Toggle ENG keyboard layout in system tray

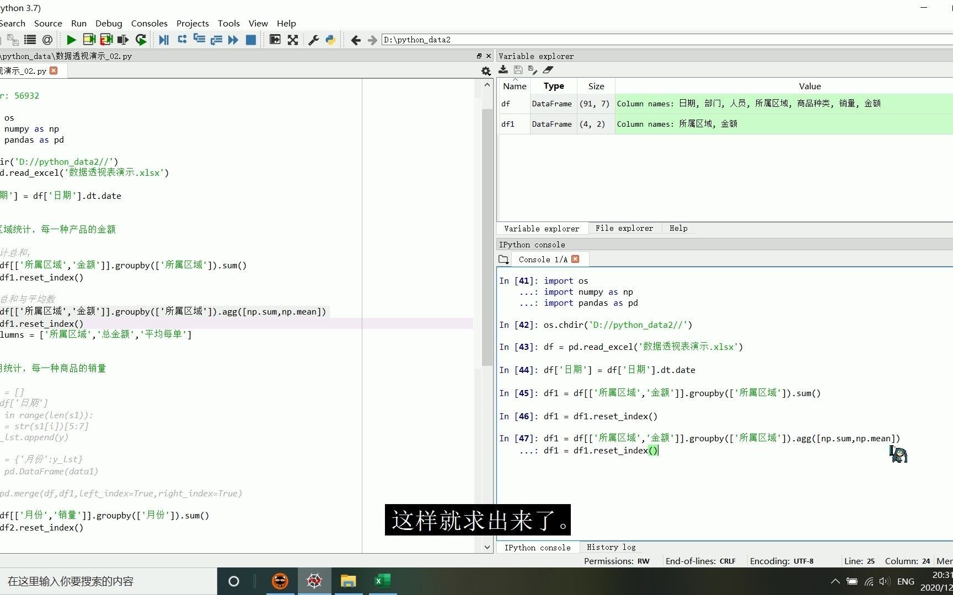[906, 581]
